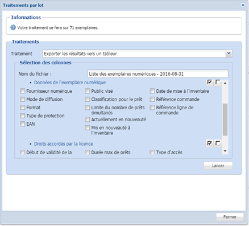Check the Durée max de prêts checkbox

tap(88, 152)
